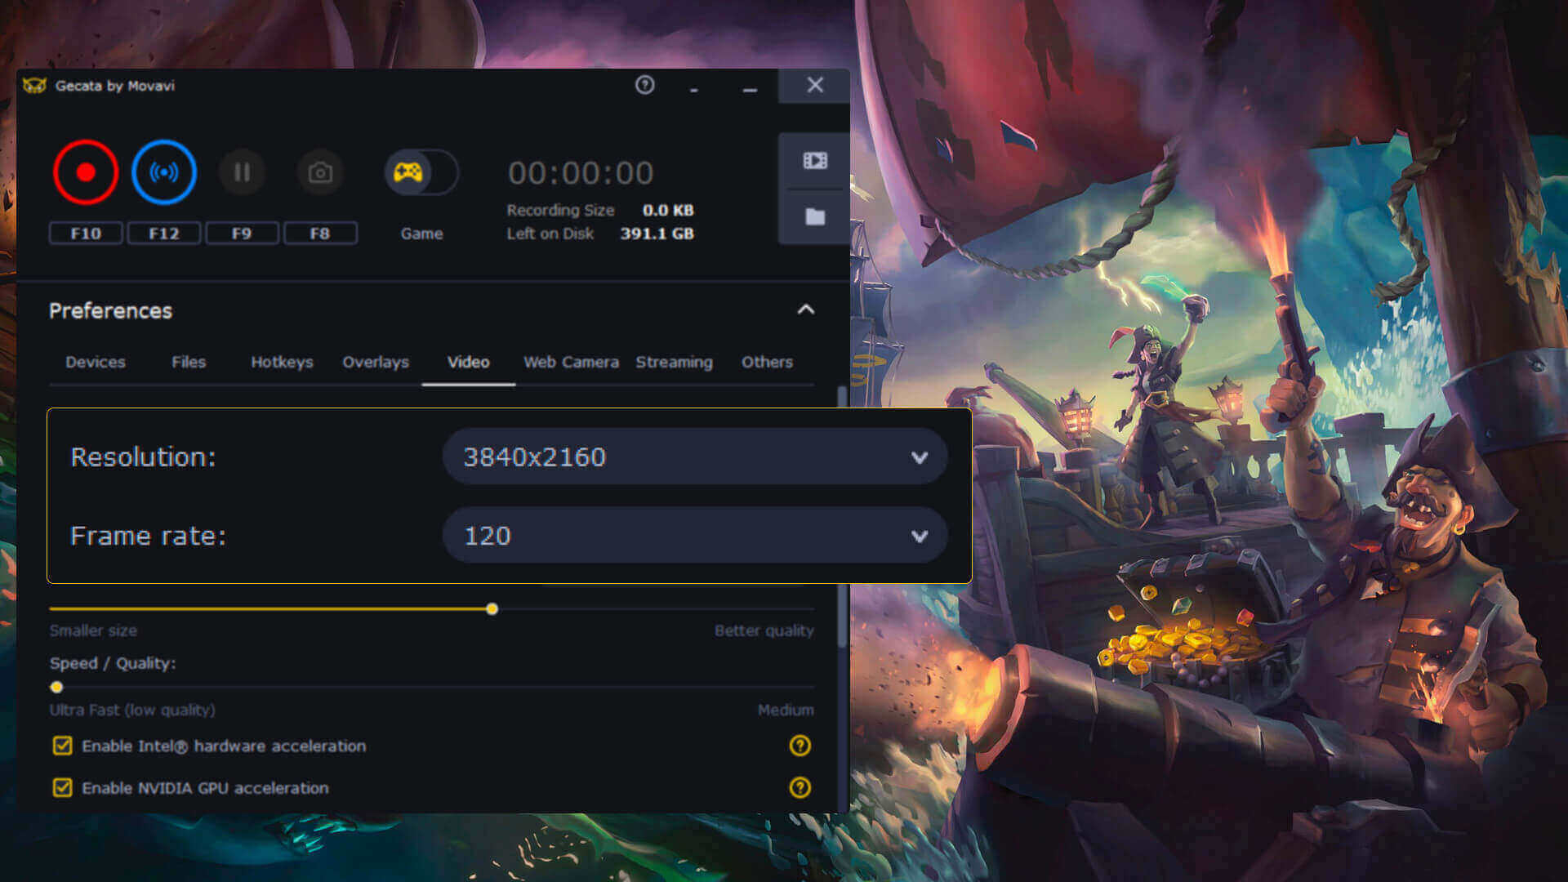
Task: Close the Gecata window
Action: 815,86
